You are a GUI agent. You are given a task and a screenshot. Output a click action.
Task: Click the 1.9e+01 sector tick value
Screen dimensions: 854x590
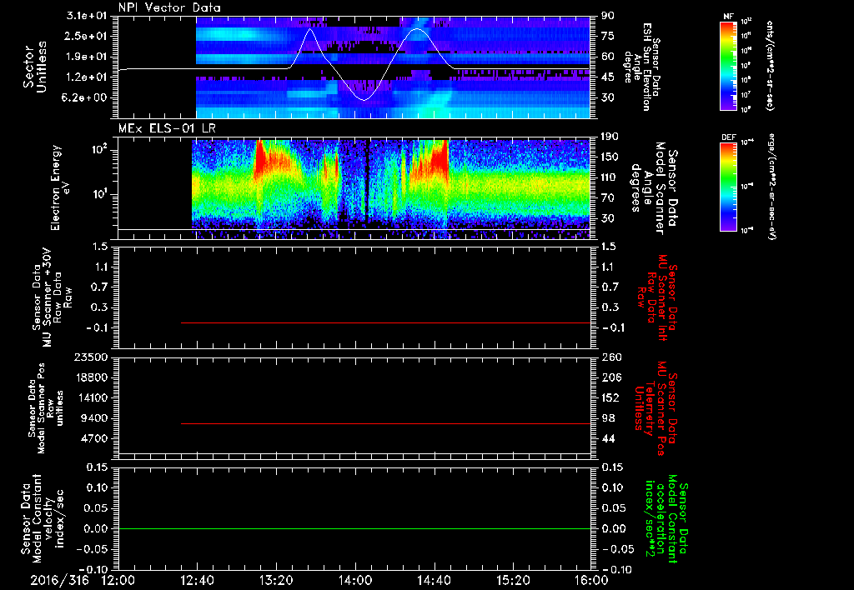87,57
